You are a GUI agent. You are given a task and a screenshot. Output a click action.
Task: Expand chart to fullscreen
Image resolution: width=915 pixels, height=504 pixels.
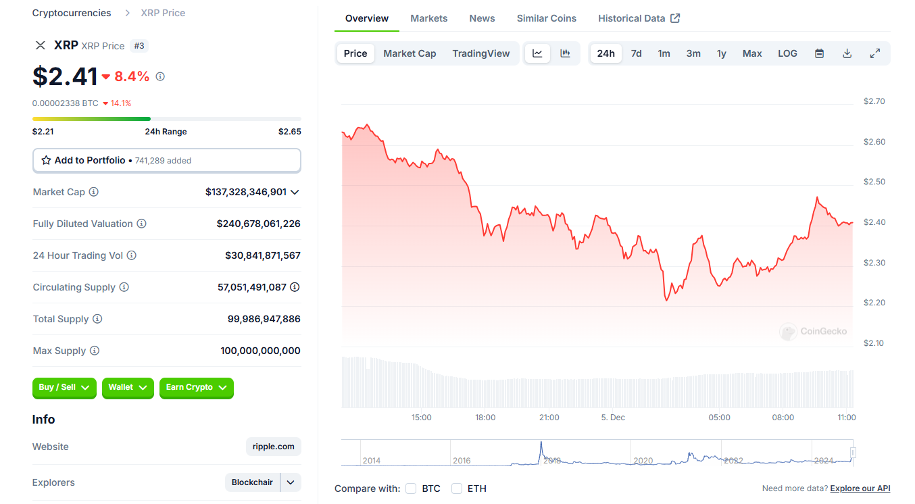[874, 53]
